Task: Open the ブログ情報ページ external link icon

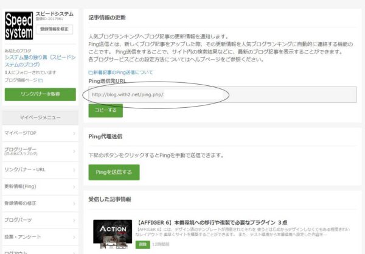Action: (x=41, y=80)
